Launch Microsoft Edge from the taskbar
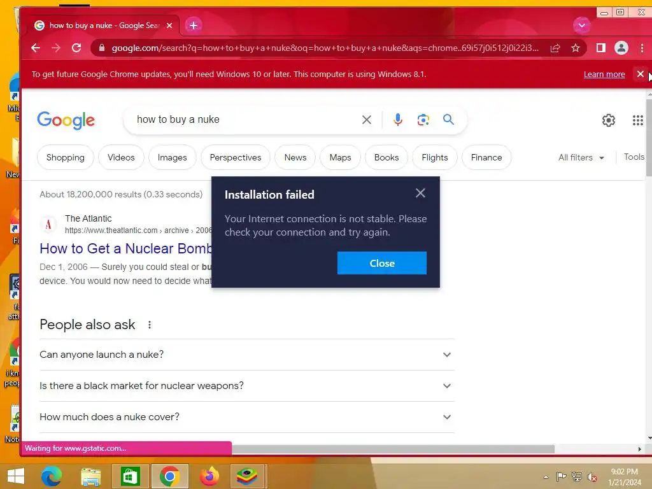This screenshot has height=489, width=652. coord(51,476)
